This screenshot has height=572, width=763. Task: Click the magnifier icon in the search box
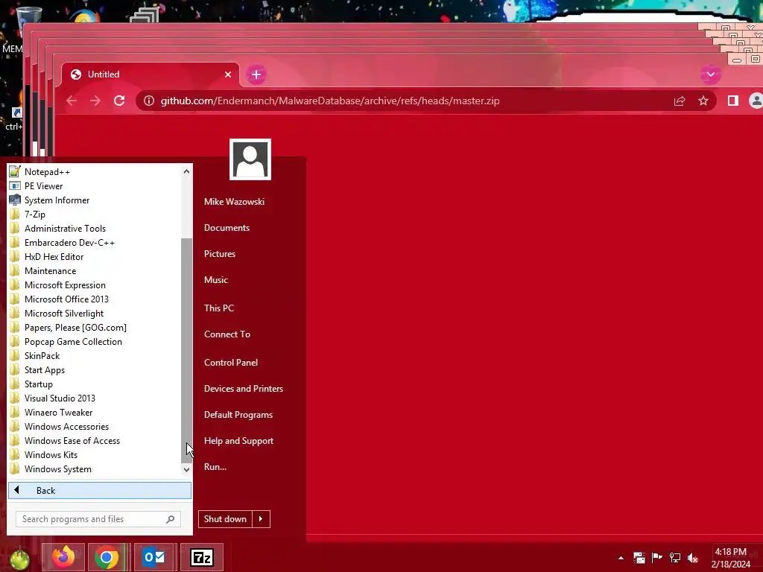pos(171,519)
